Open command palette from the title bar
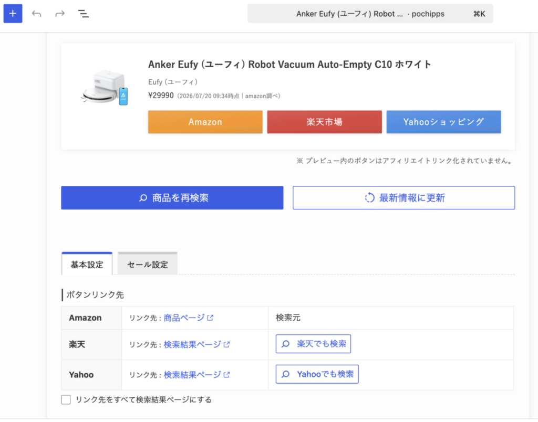This screenshot has height=422, width=538. tap(370, 14)
